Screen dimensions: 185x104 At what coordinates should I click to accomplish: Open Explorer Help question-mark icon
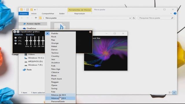click(x=175, y=14)
